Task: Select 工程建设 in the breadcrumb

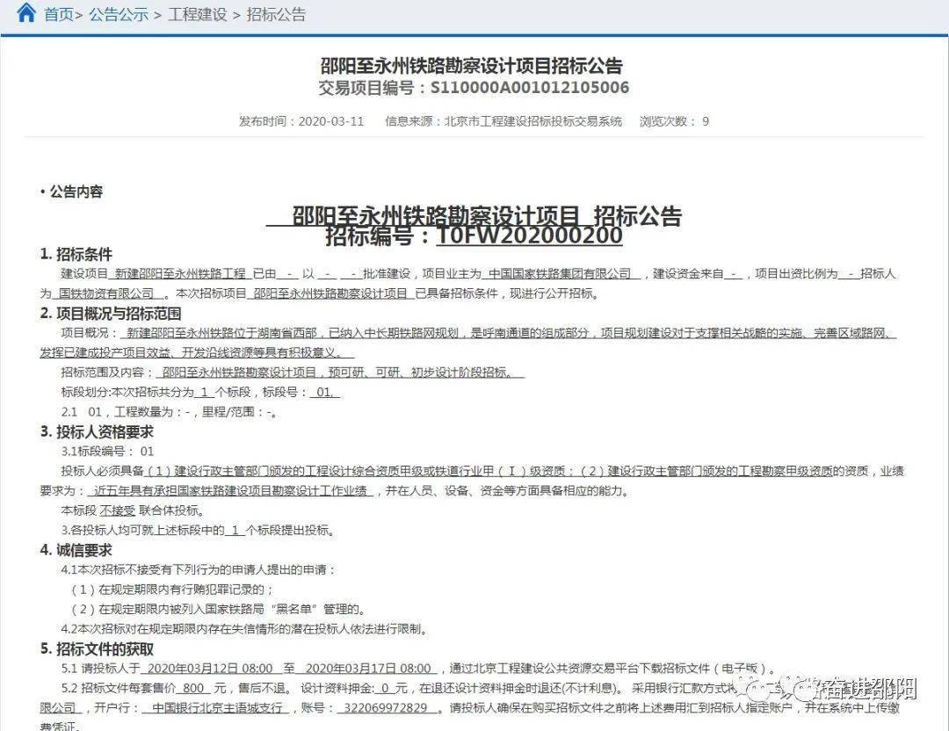Action: (x=198, y=14)
